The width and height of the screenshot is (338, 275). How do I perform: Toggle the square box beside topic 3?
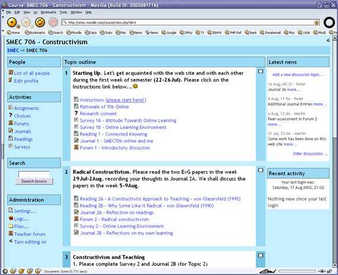point(260,255)
